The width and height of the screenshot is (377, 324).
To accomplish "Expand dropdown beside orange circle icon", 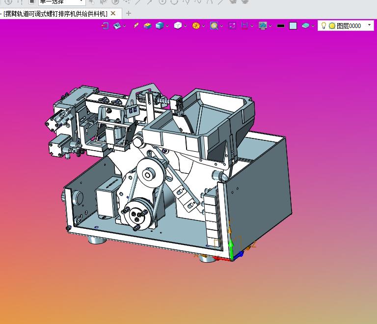I will 203,26.
